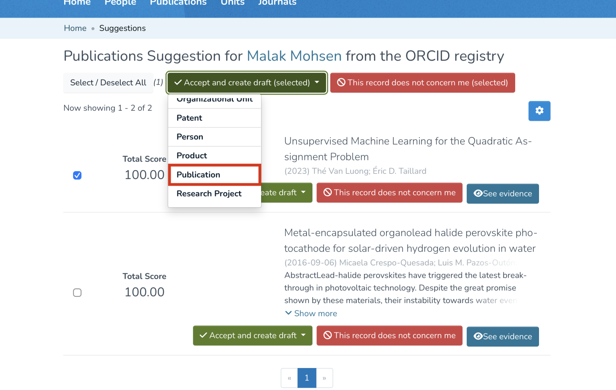Choose Publication from the dropdown menu
The image size is (616, 390).
(x=214, y=174)
